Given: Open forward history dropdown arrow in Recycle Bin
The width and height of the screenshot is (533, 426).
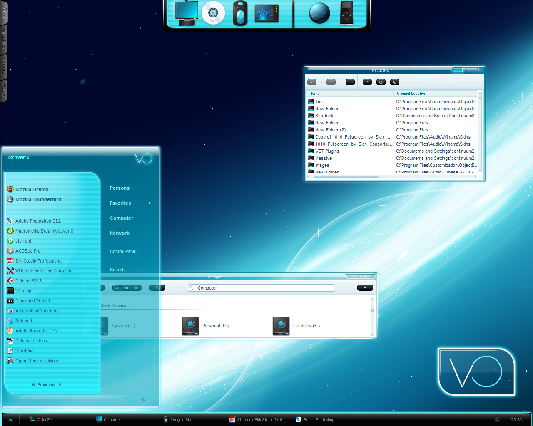Looking at the screenshot, I should [x=341, y=82].
